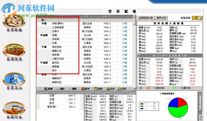Click red 视黄醇当量 value 1948.98
The height and width of the screenshot is (121, 207).
(x=192, y=66)
